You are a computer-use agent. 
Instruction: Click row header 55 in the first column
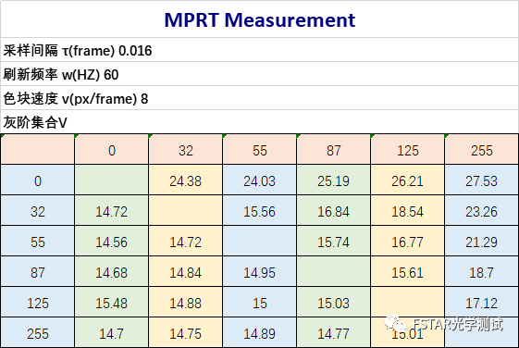pyautogui.click(x=38, y=242)
